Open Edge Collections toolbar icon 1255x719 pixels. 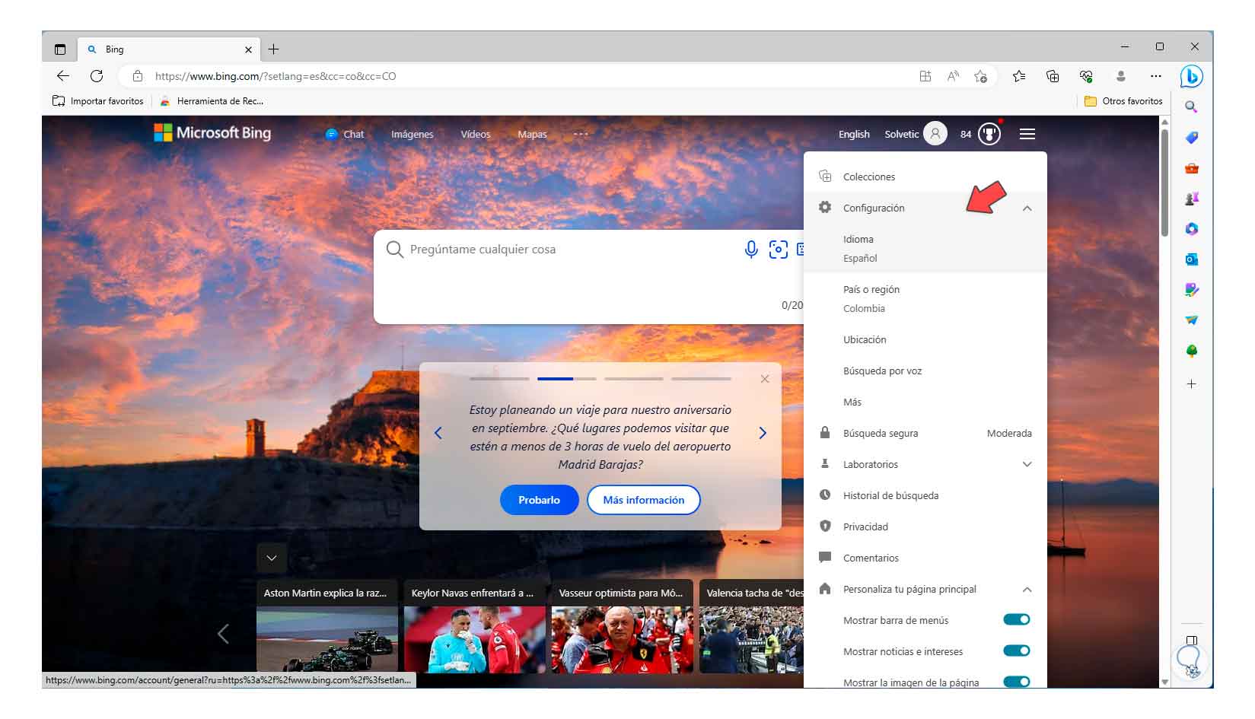pos(1053,76)
